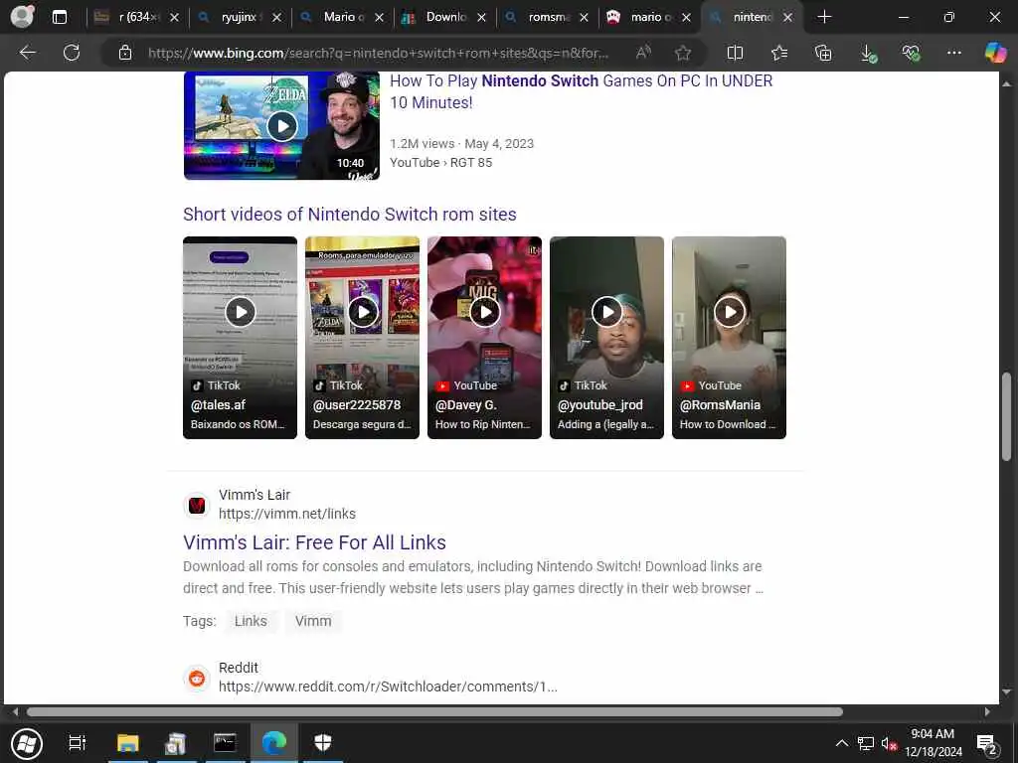Open Task View on taskbar

[x=78, y=743]
